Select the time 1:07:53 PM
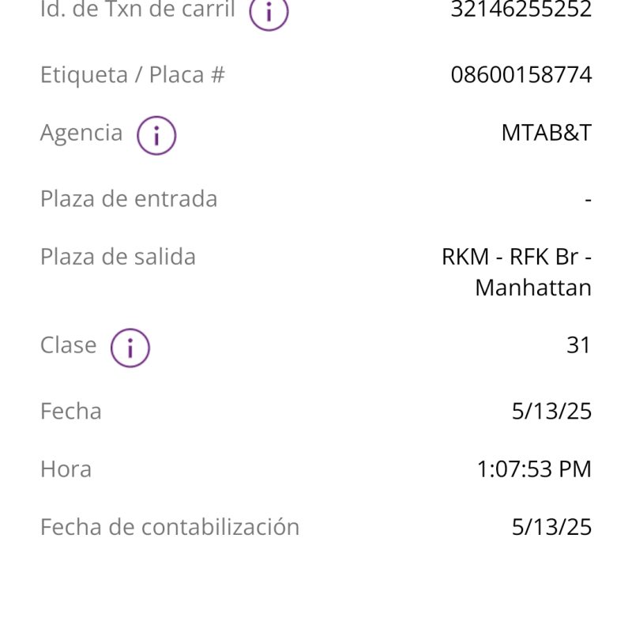This screenshot has height=632, width=632. [534, 469]
